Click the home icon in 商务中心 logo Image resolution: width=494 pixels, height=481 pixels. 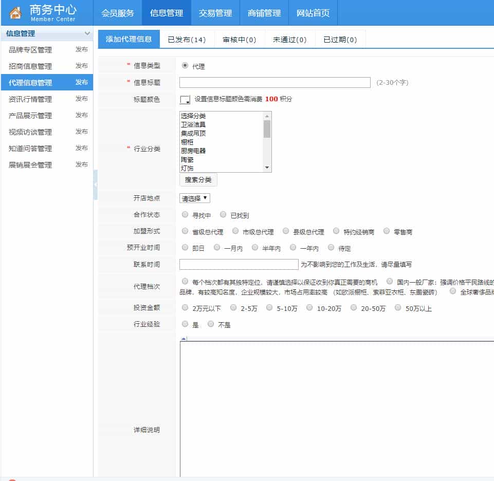[16, 13]
